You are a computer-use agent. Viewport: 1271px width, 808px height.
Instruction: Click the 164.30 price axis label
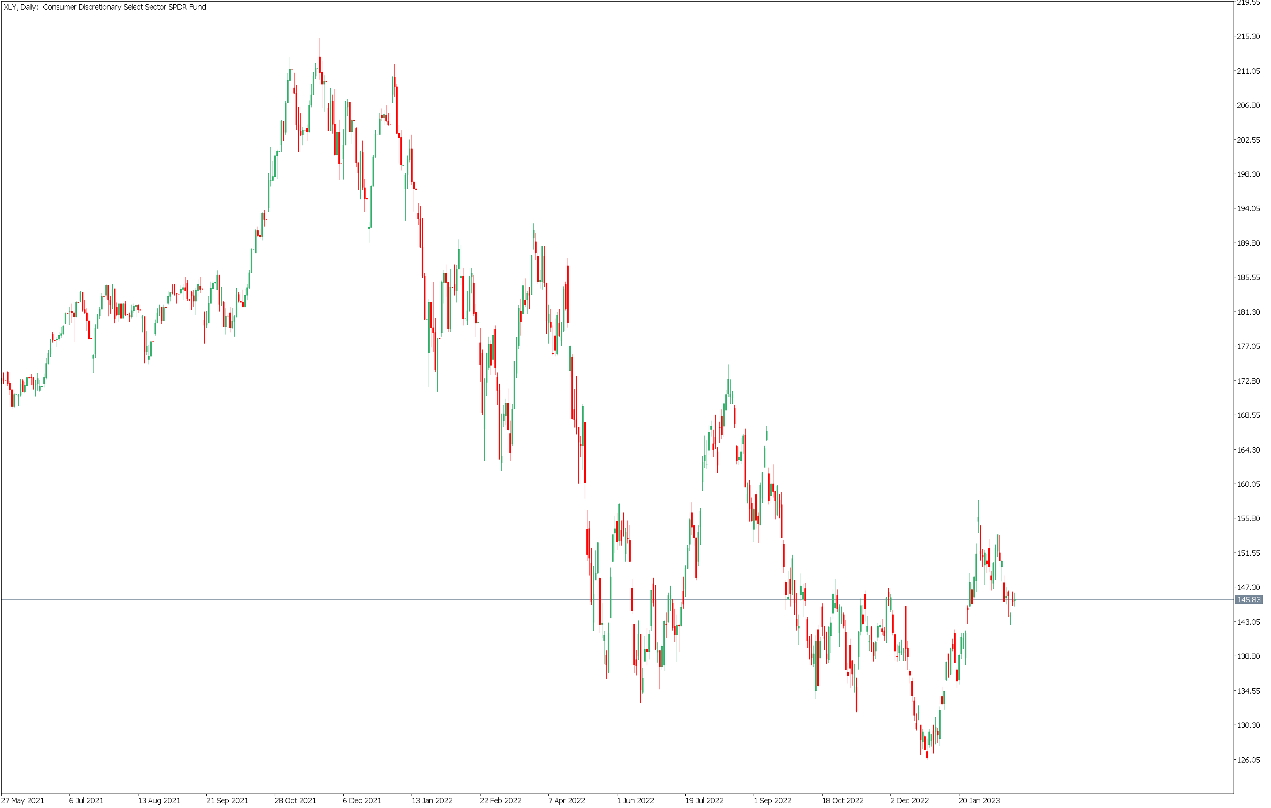coord(1249,450)
